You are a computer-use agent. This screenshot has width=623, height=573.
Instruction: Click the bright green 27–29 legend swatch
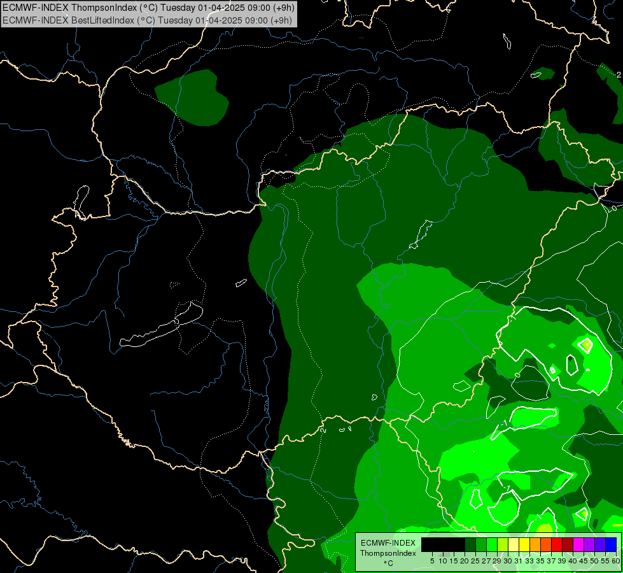tap(492, 545)
